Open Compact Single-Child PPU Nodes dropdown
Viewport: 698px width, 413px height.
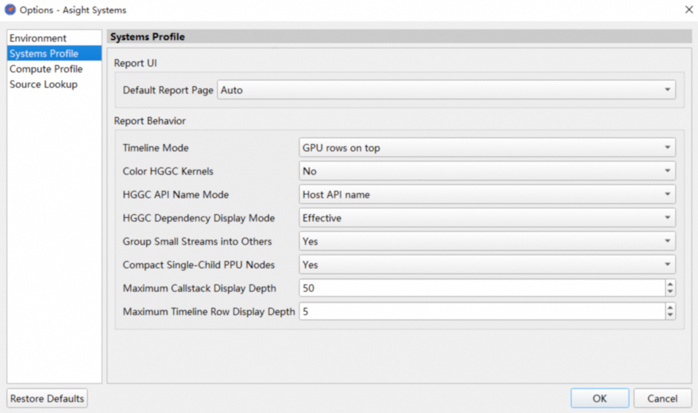[x=487, y=265]
